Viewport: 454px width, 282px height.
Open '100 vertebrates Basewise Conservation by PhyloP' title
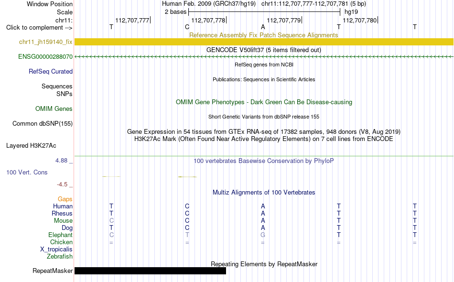264,161
